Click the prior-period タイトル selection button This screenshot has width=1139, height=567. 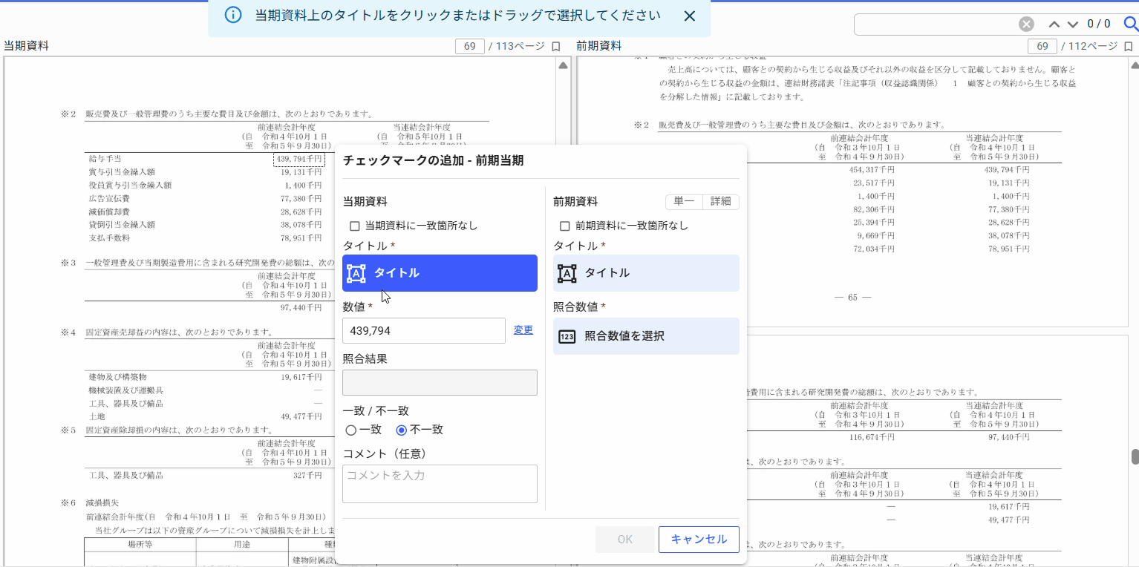(646, 273)
